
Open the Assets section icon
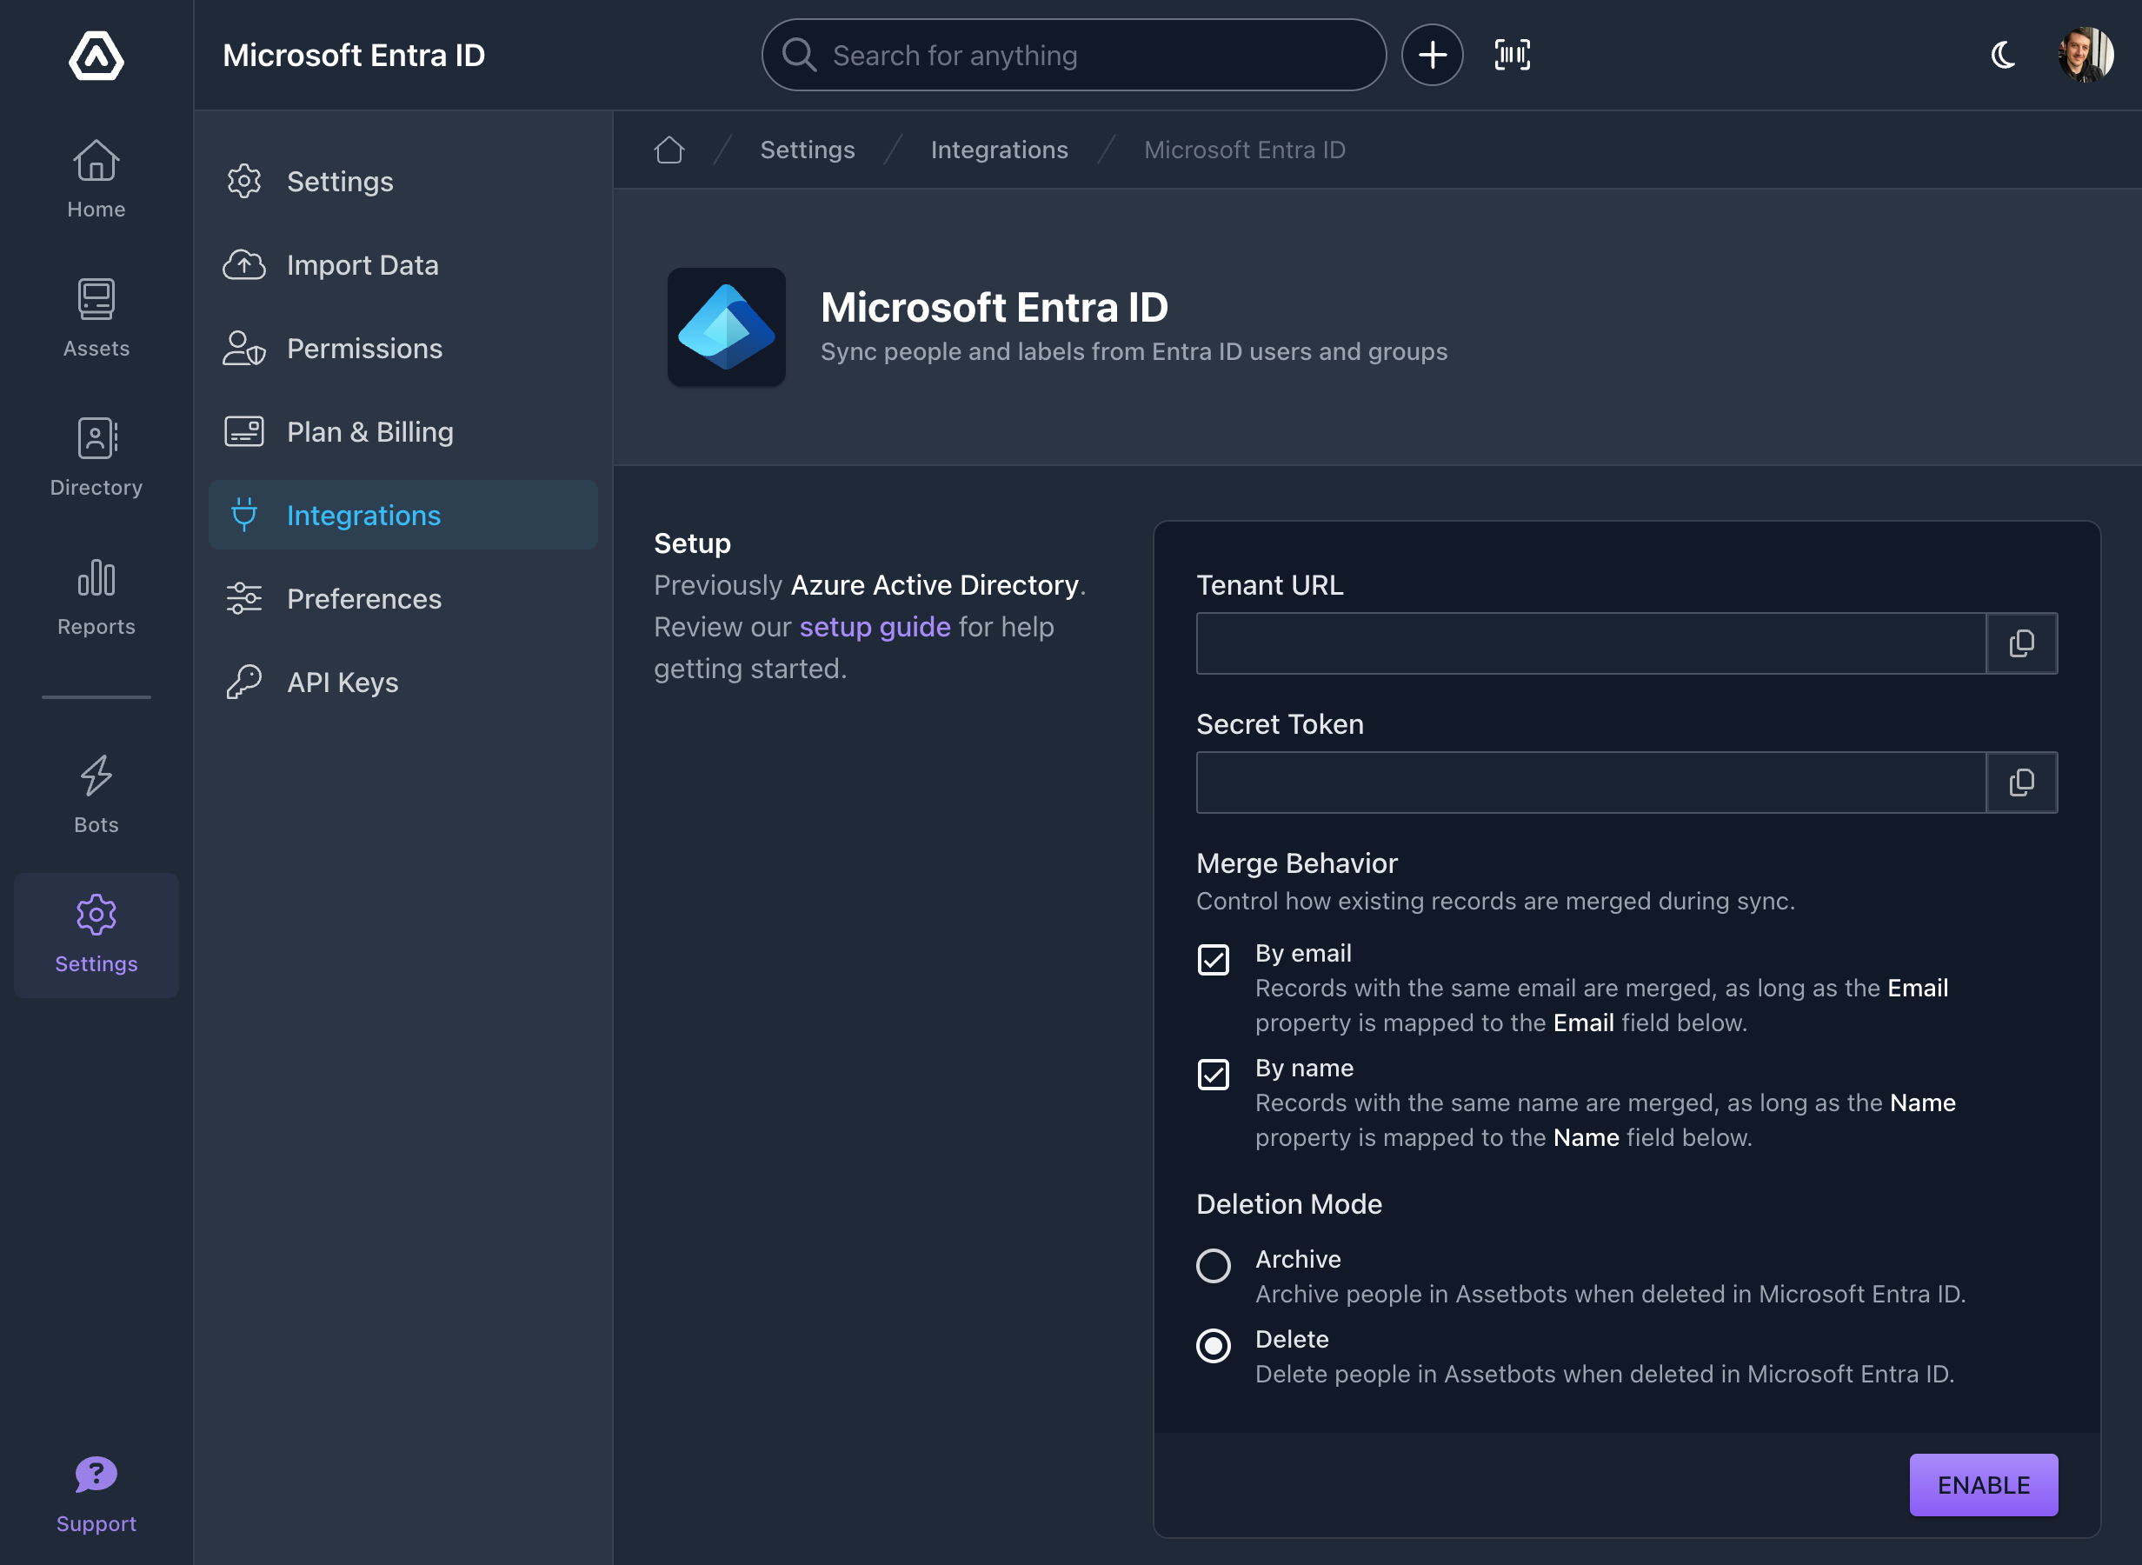click(96, 299)
